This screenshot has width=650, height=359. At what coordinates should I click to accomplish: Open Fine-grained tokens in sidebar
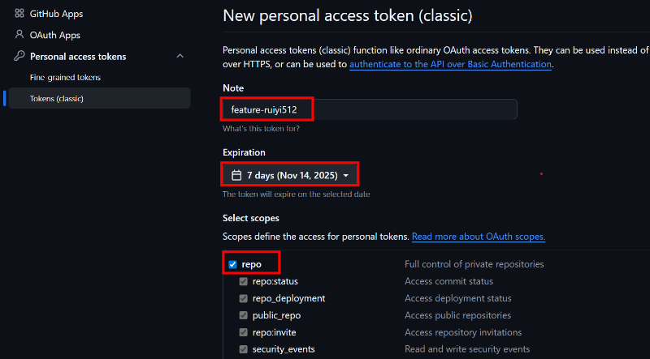[65, 78]
